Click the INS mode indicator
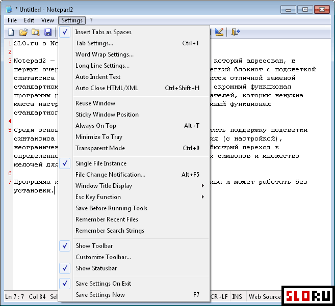The image size is (335, 306). coord(237,297)
